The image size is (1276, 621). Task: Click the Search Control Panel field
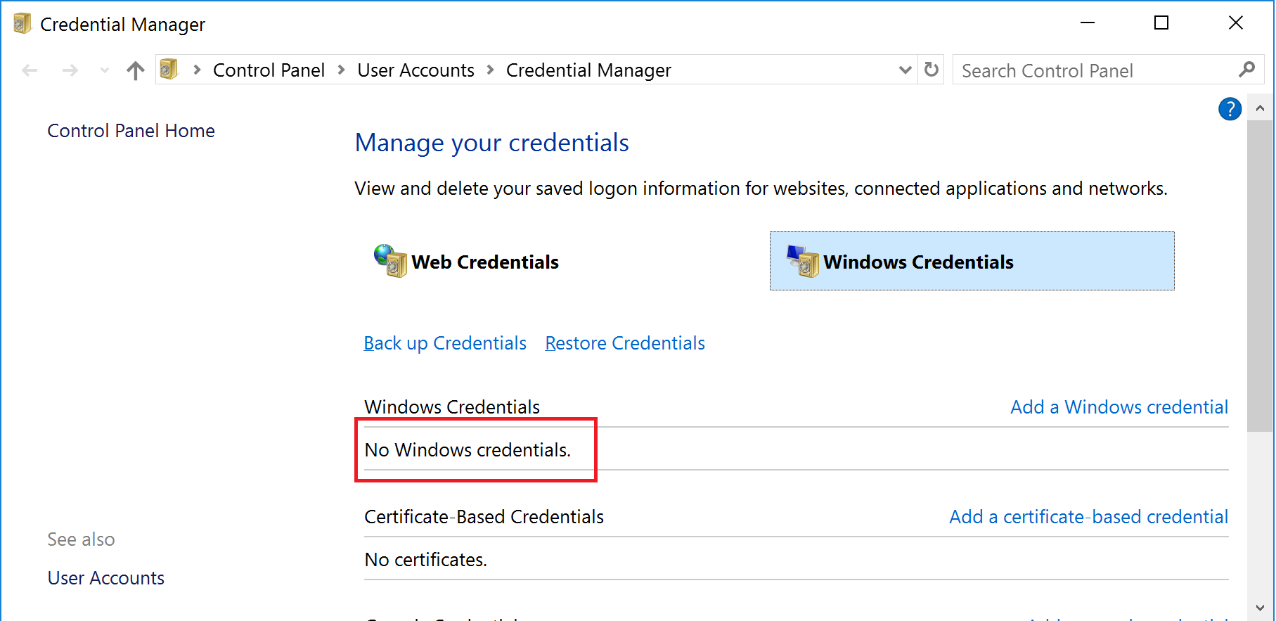(x=1108, y=70)
